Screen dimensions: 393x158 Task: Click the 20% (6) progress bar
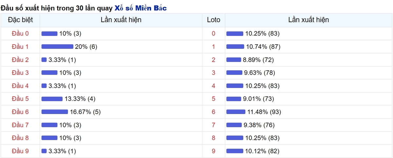tap(57, 47)
